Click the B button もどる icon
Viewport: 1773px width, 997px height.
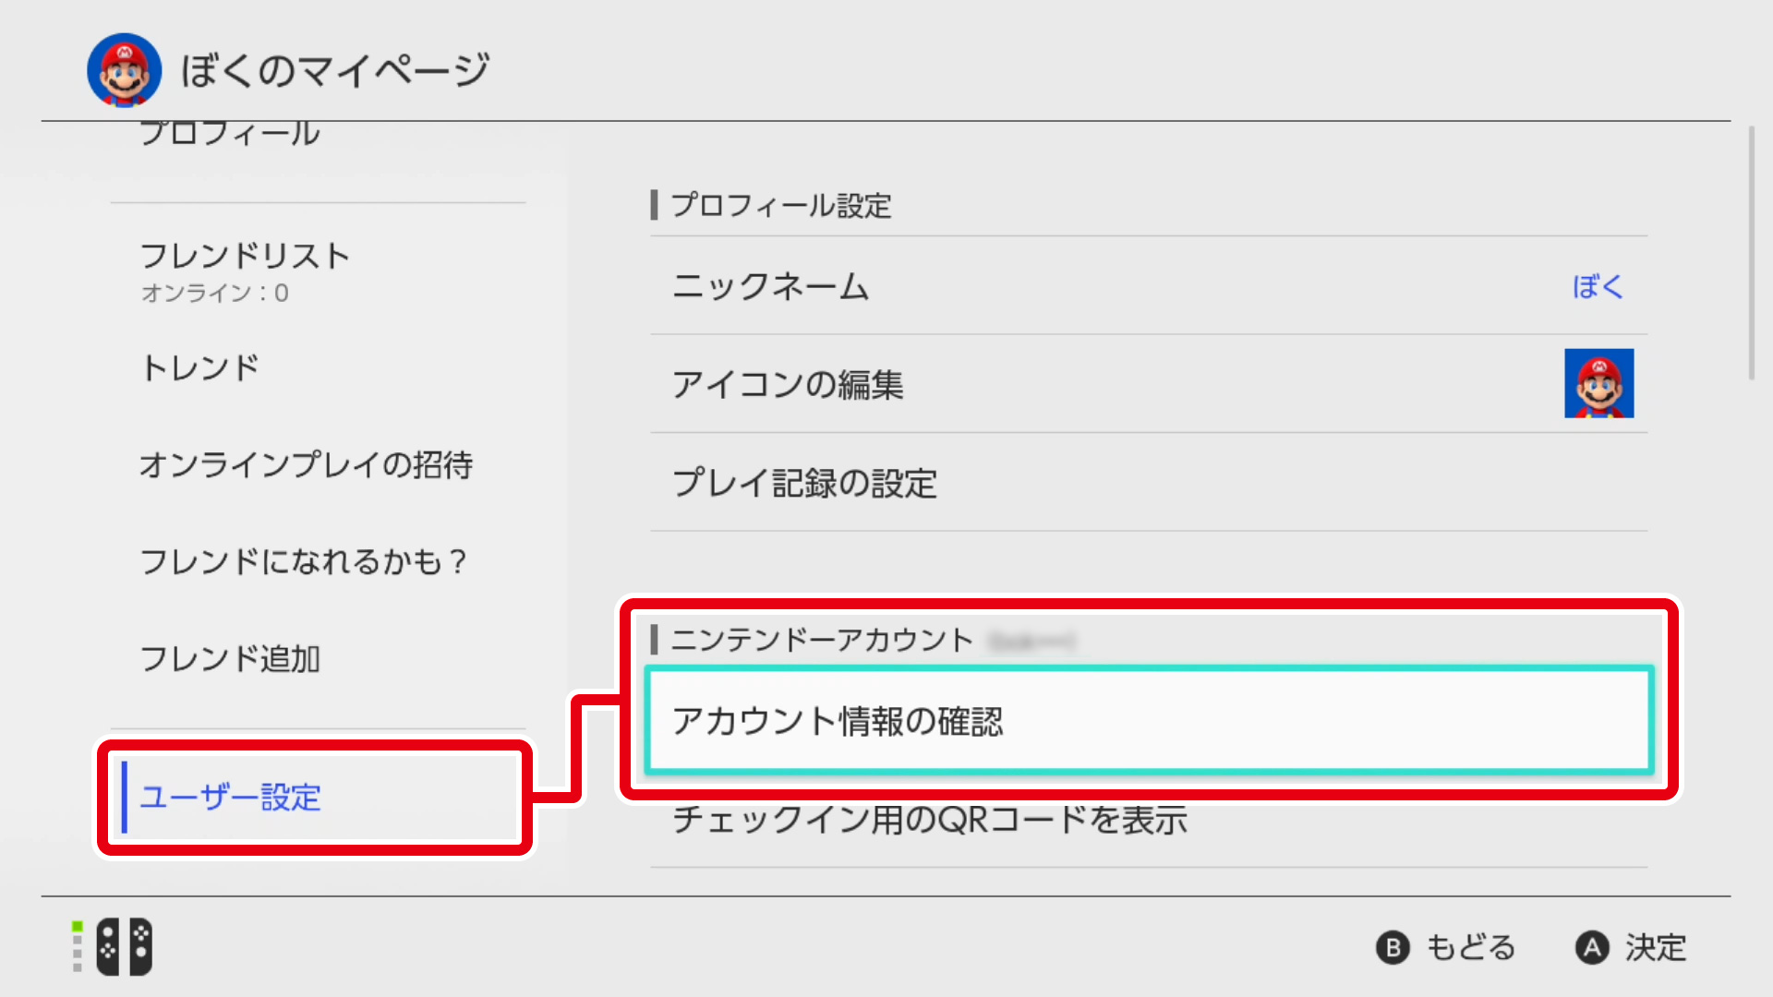pyautogui.click(x=1393, y=947)
